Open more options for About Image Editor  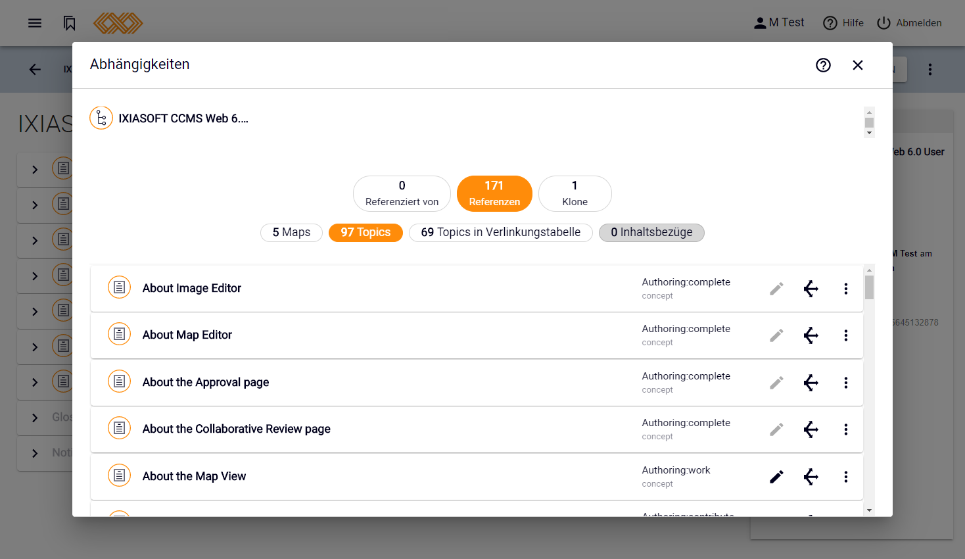846,289
